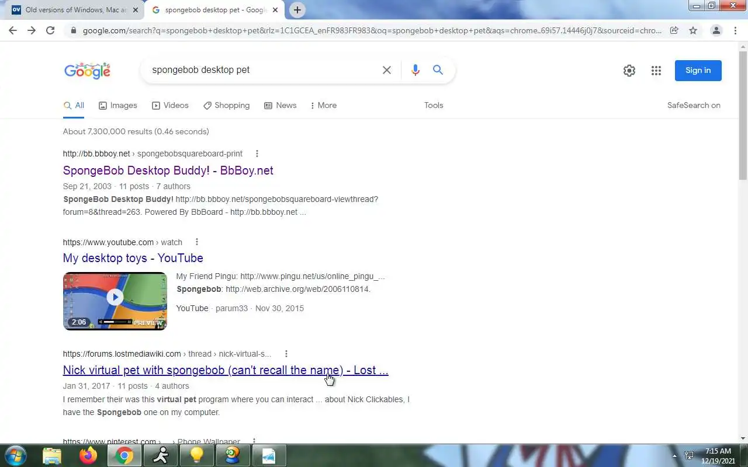Image resolution: width=748 pixels, height=467 pixels.
Task: Expand the More search categories menu
Action: 323,106
